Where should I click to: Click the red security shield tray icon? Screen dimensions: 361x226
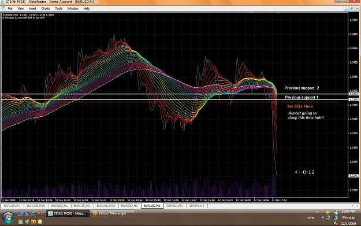tap(336, 223)
